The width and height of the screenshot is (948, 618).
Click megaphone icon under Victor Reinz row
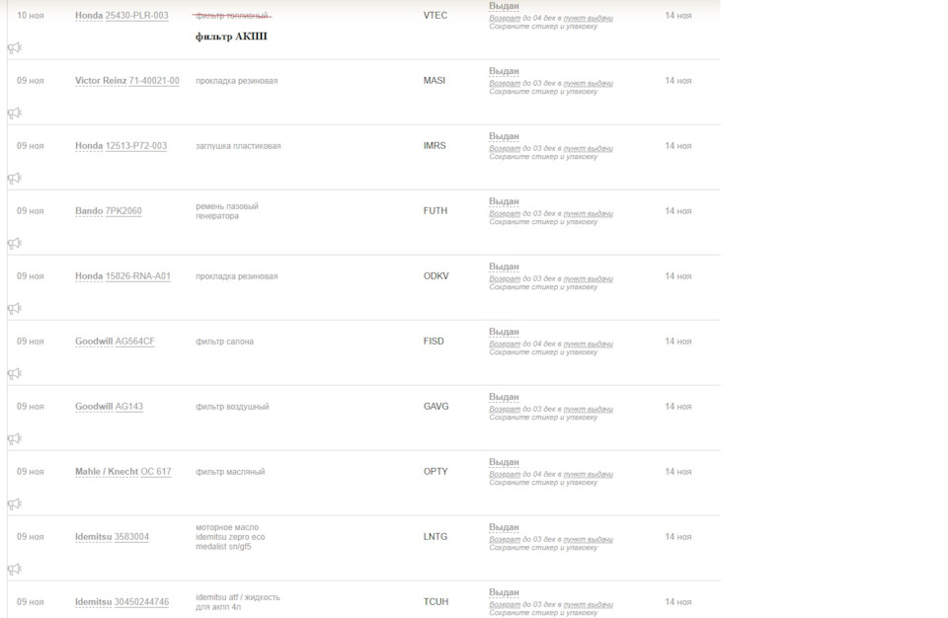tap(15, 114)
